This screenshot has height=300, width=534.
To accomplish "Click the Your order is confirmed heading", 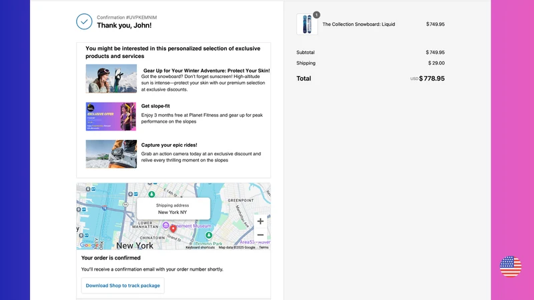I will pos(111,258).
